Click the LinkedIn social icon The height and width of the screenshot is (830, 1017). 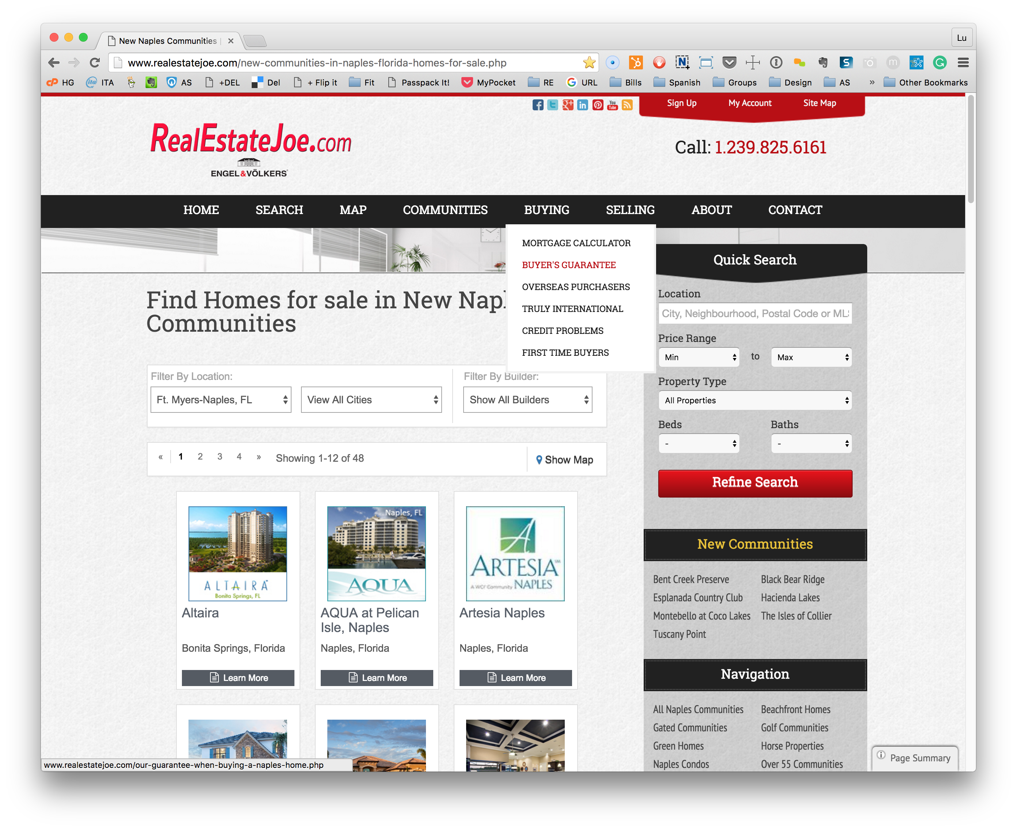point(582,105)
